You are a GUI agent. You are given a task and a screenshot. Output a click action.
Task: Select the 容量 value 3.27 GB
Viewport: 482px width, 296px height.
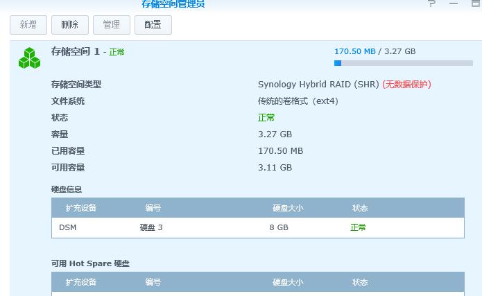coord(275,134)
